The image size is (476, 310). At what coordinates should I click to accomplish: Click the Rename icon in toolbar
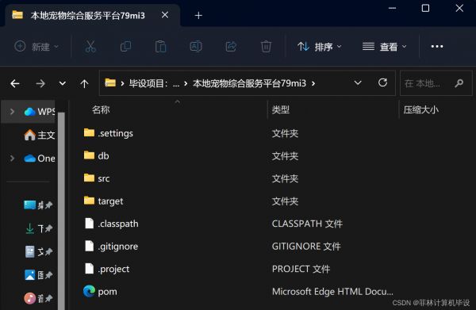tap(196, 47)
